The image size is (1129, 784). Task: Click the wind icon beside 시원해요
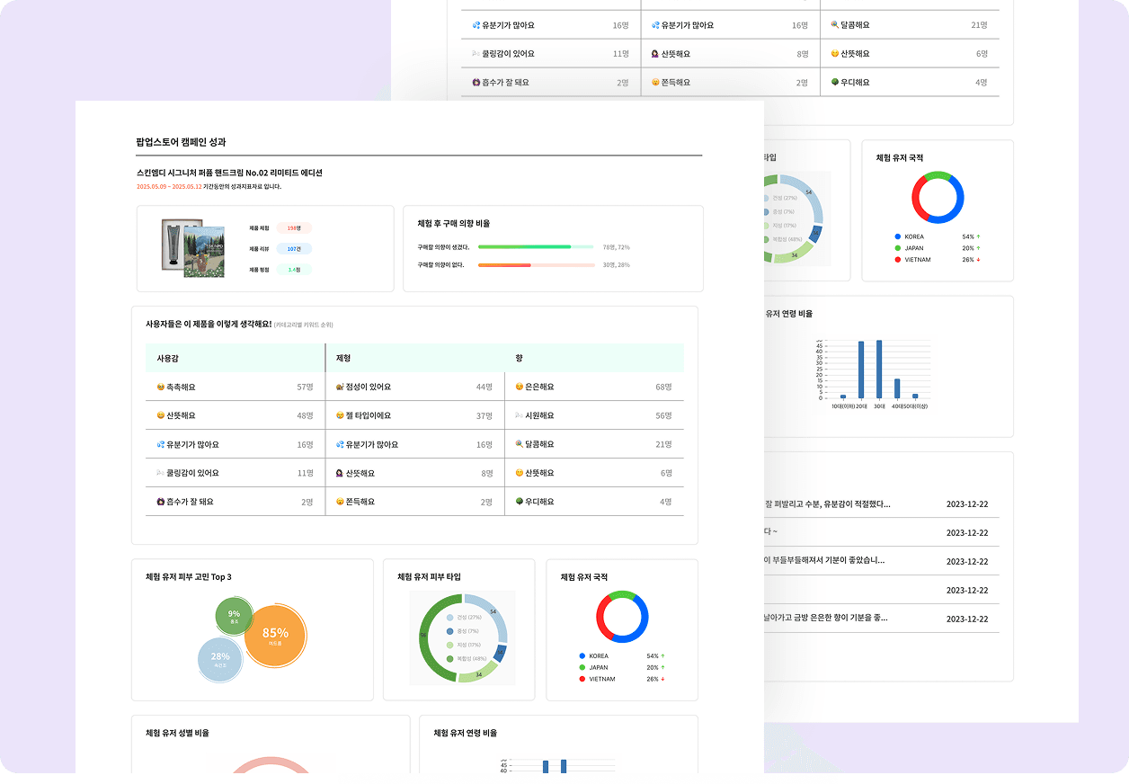[x=519, y=415]
